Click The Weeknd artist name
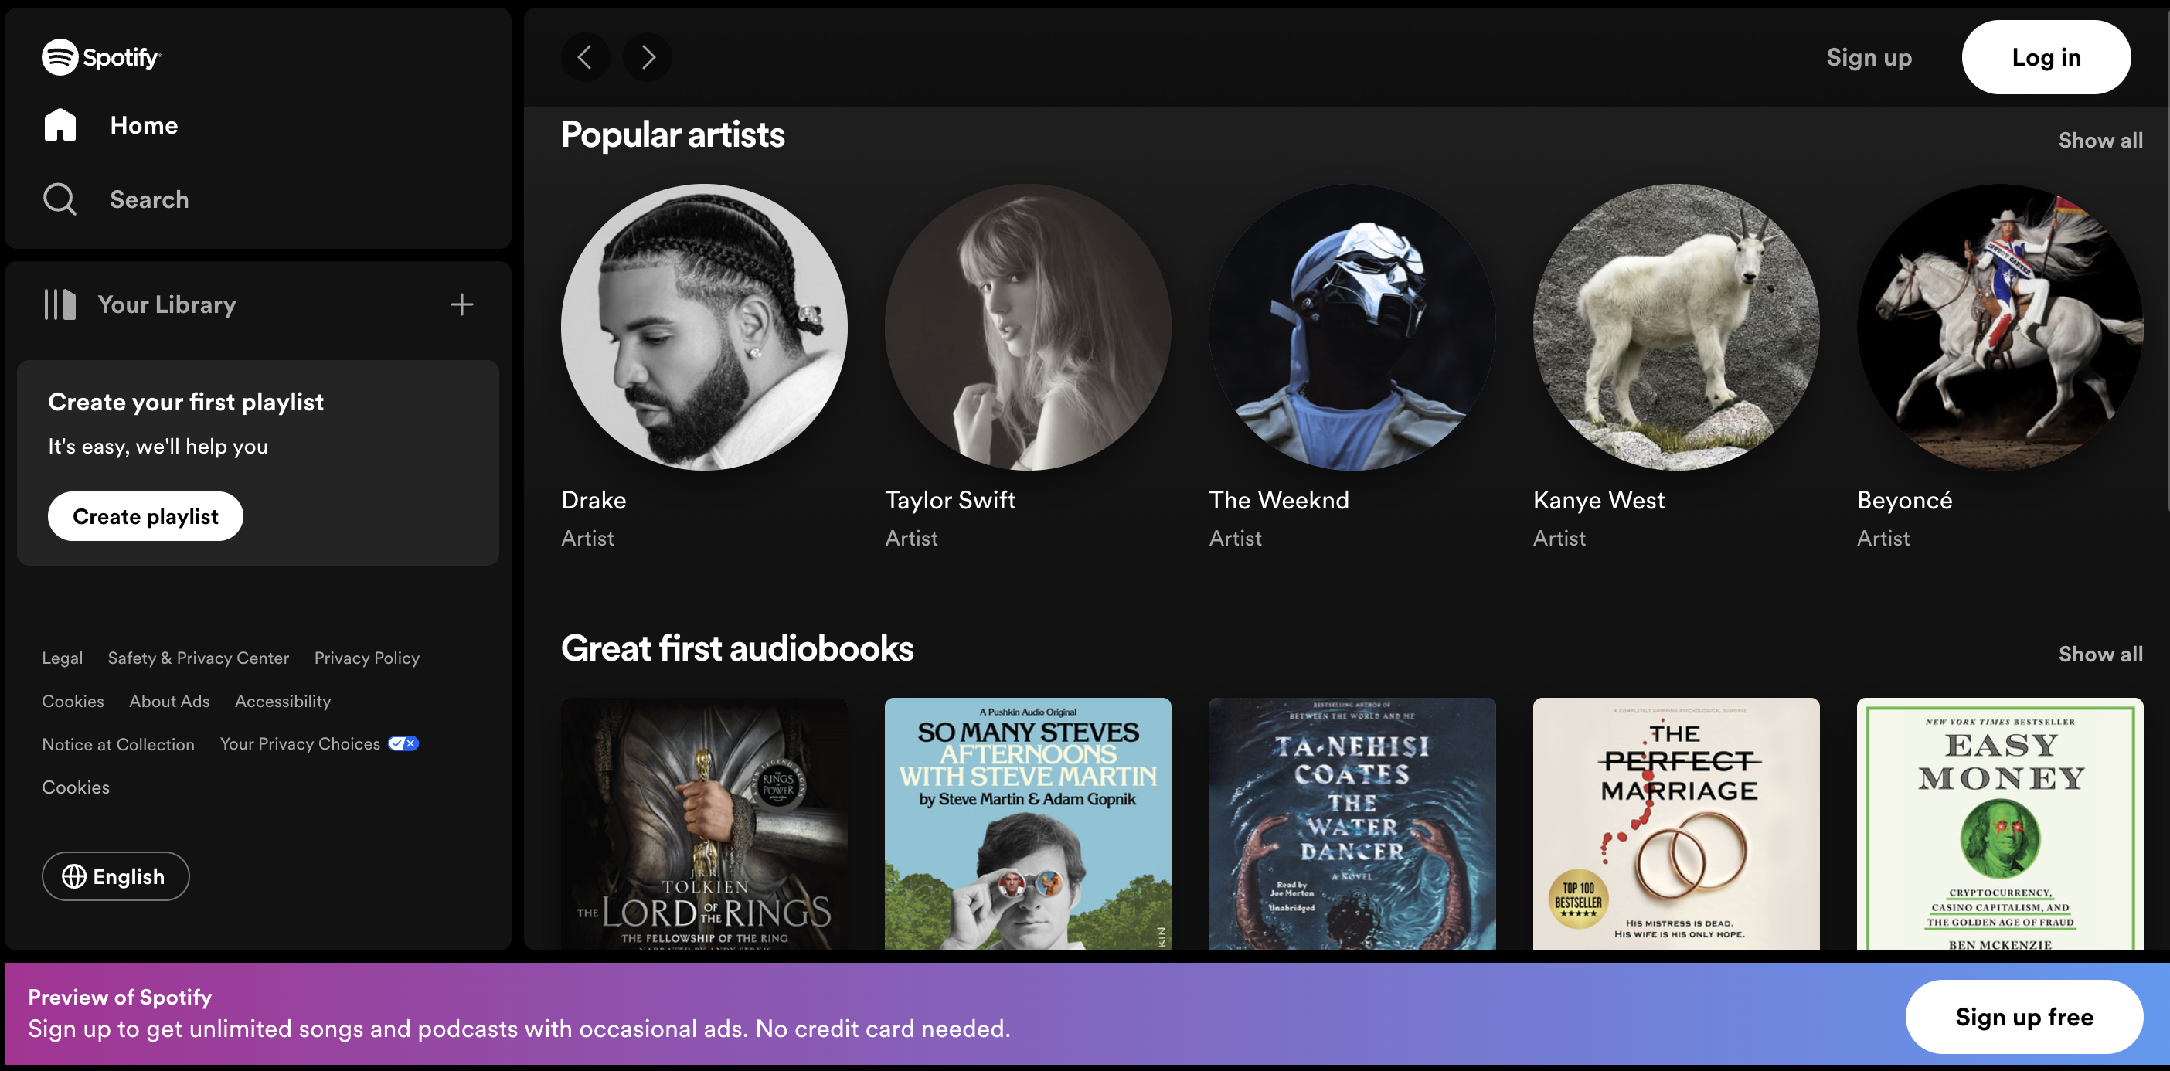This screenshot has width=2170, height=1071. click(1279, 501)
